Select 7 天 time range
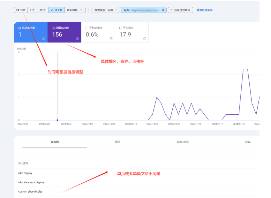The height and width of the screenshot is (198, 271). point(32,10)
